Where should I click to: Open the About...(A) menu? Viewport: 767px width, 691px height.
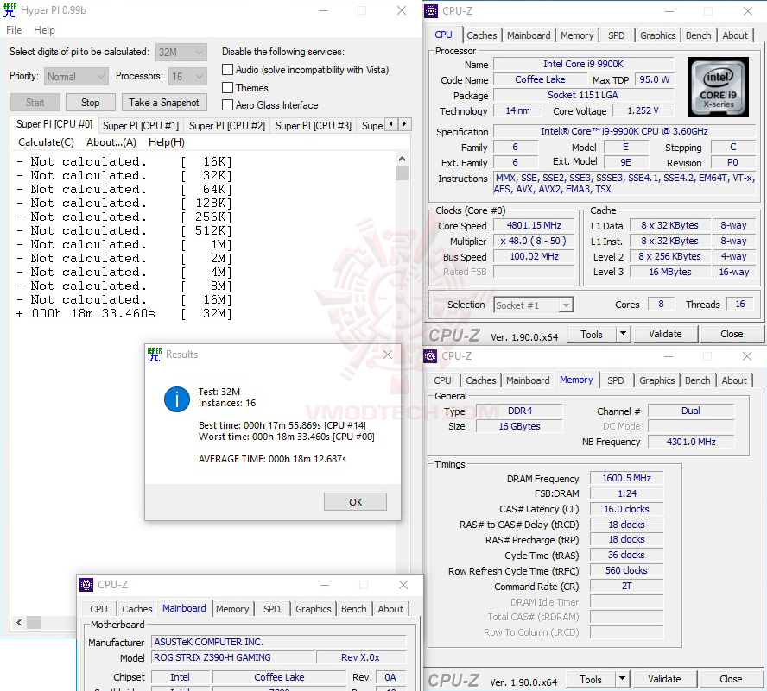111,142
